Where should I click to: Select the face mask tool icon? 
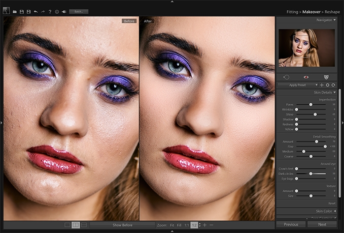[x=326, y=77]
